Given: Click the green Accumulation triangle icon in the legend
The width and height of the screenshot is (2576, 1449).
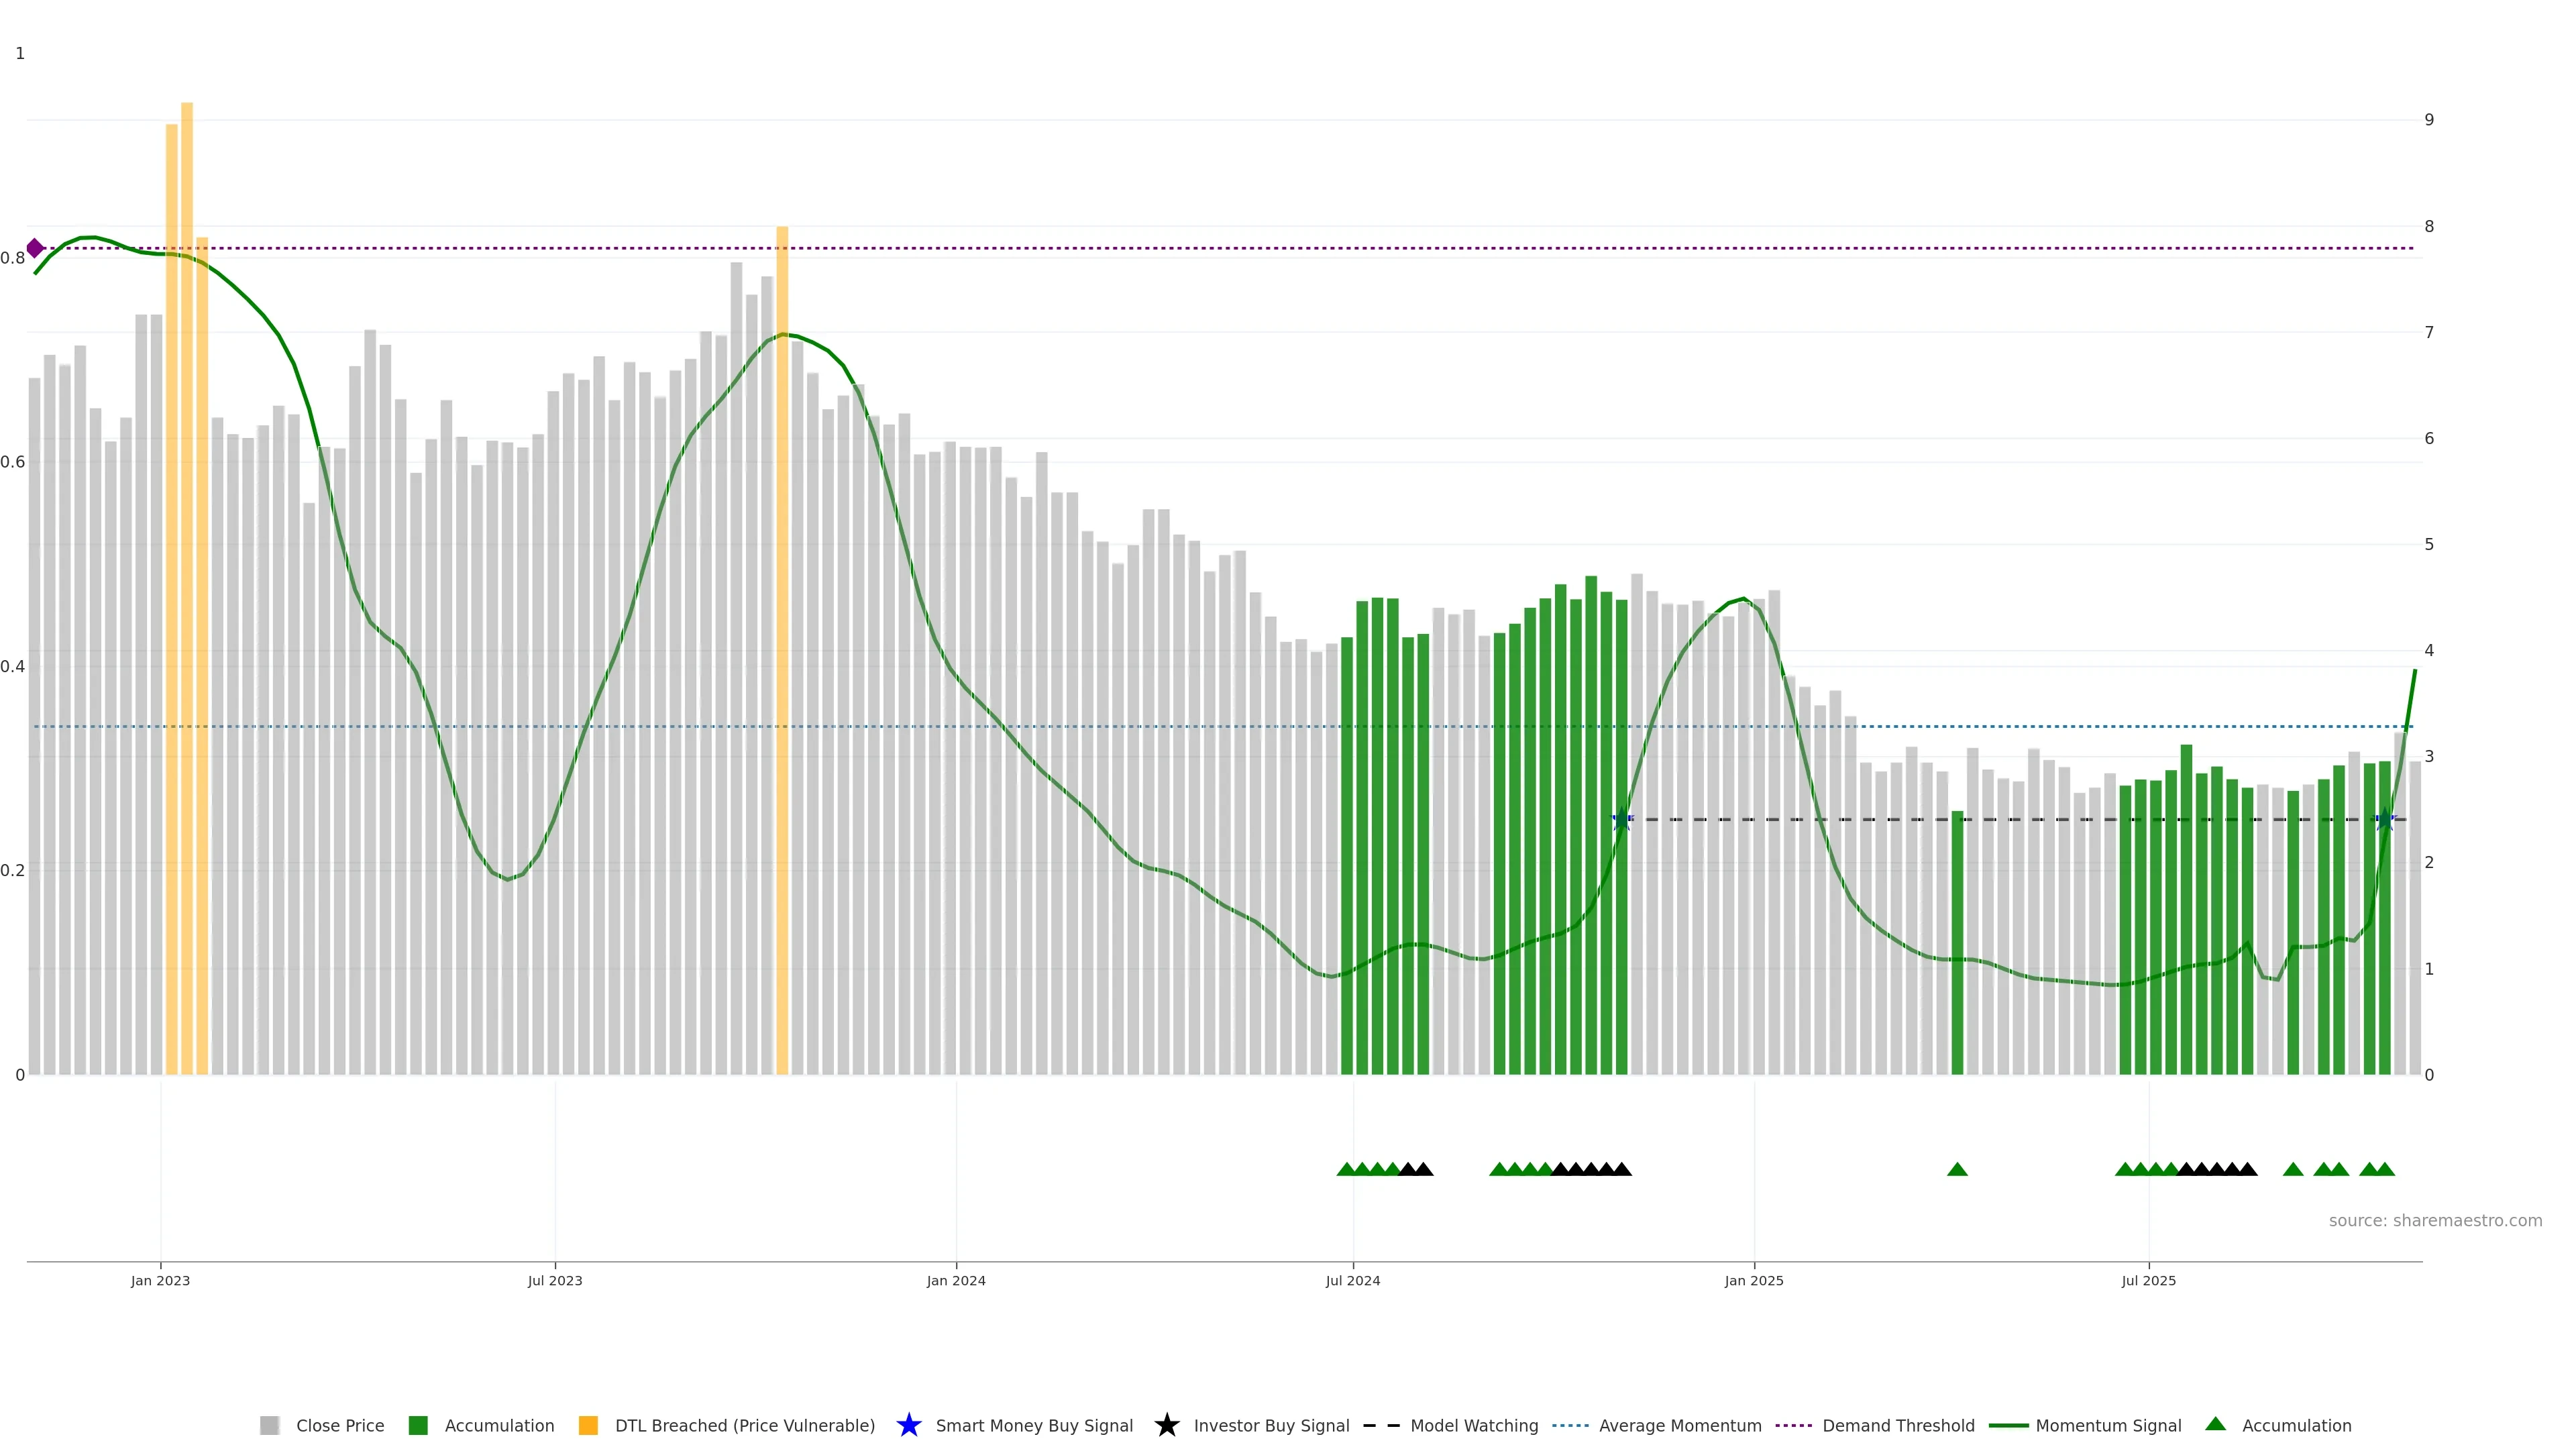Looking at the screenshot, I should (x=2215, y=1424).
